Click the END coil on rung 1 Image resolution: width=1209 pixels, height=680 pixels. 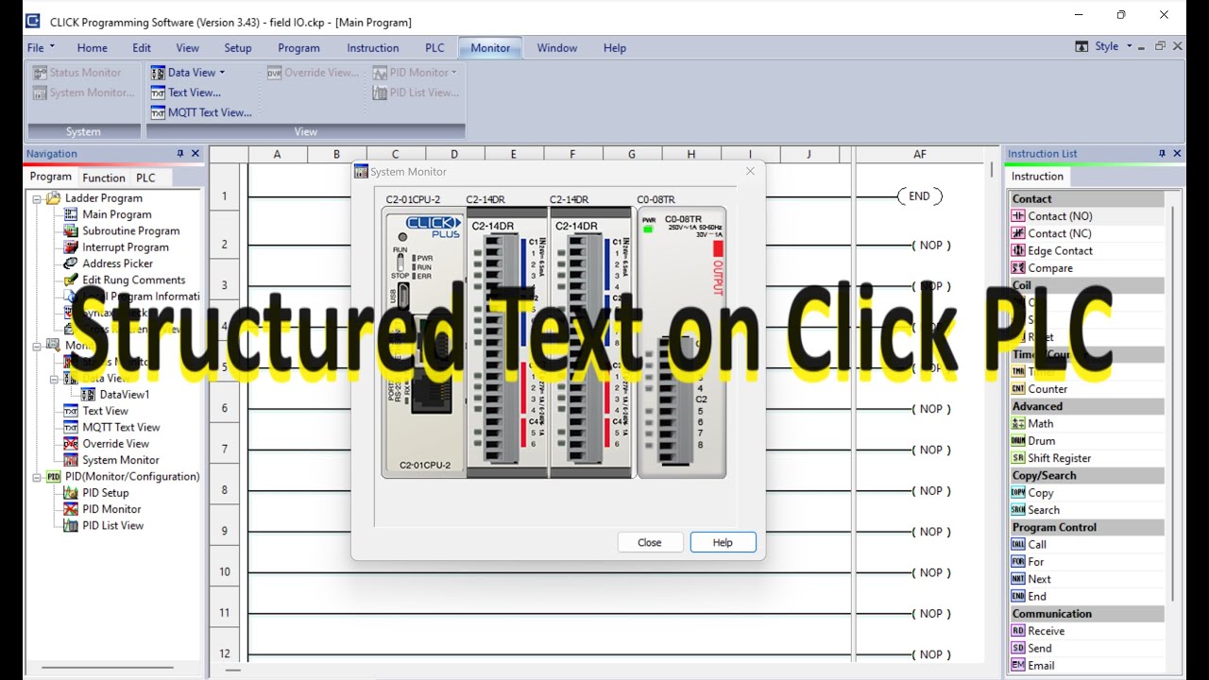(920, 196)
